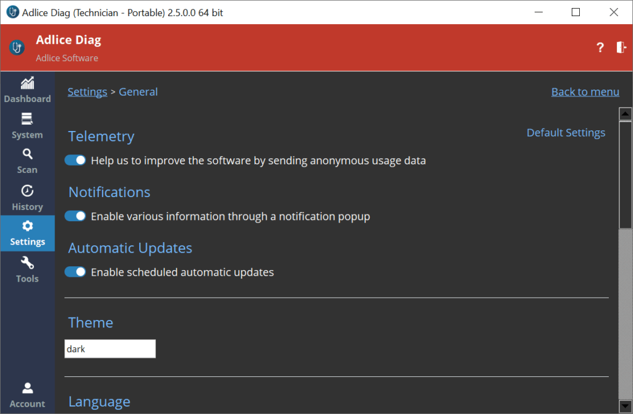Click the scrollbar down arrow
Image resolution: width=633 pixels, height=414 pixels.
click(x=625, y=406)
